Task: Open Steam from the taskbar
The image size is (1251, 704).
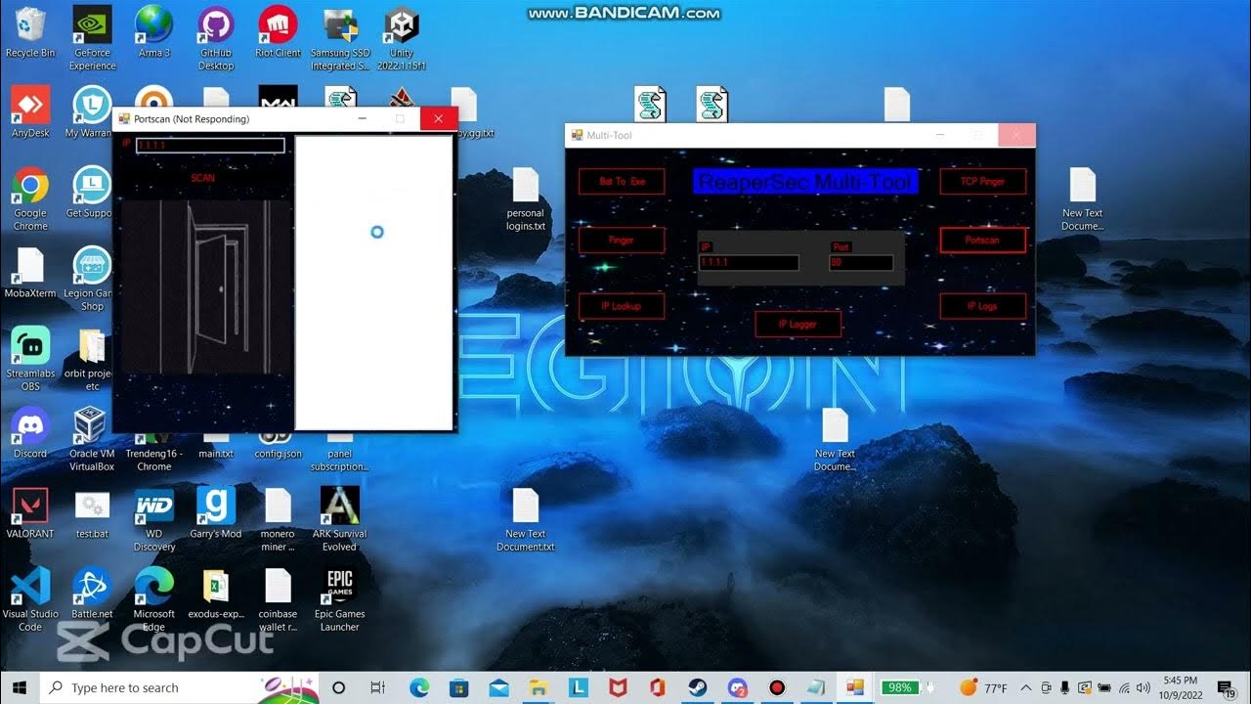Action: pyautogui.click(x=698, y=687)
